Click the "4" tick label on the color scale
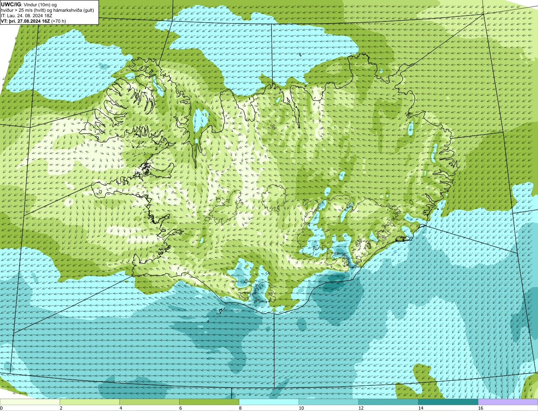Image resolution: width=538 pixels, height=411 pixels. point(121,408)
